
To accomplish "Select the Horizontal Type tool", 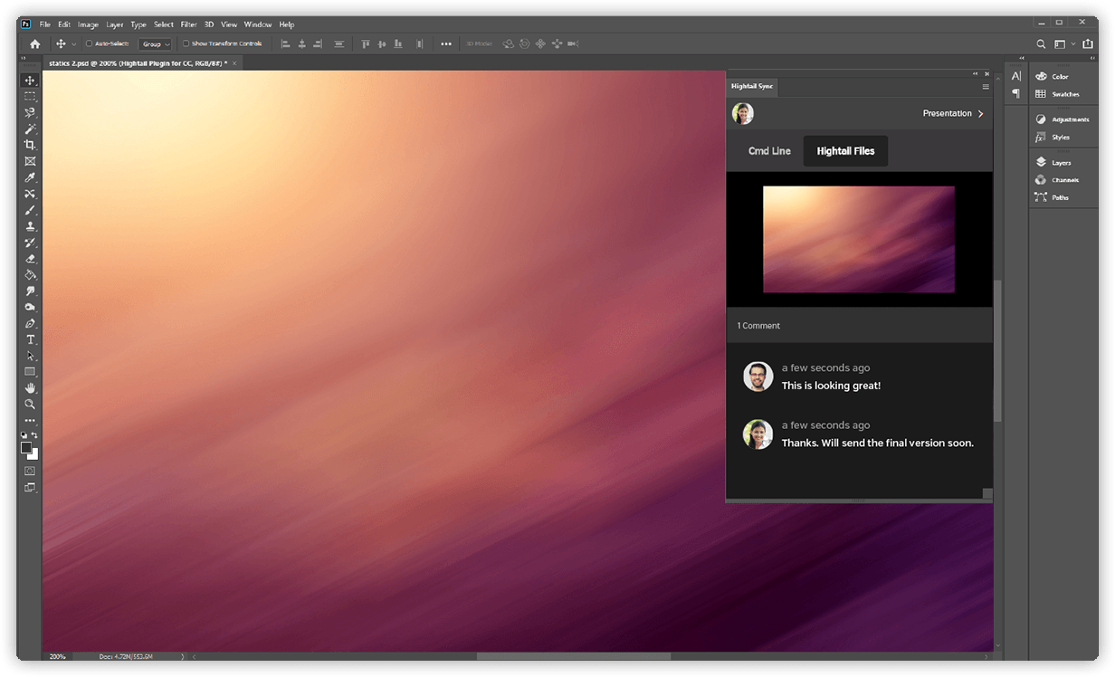I will coord(30,339).
